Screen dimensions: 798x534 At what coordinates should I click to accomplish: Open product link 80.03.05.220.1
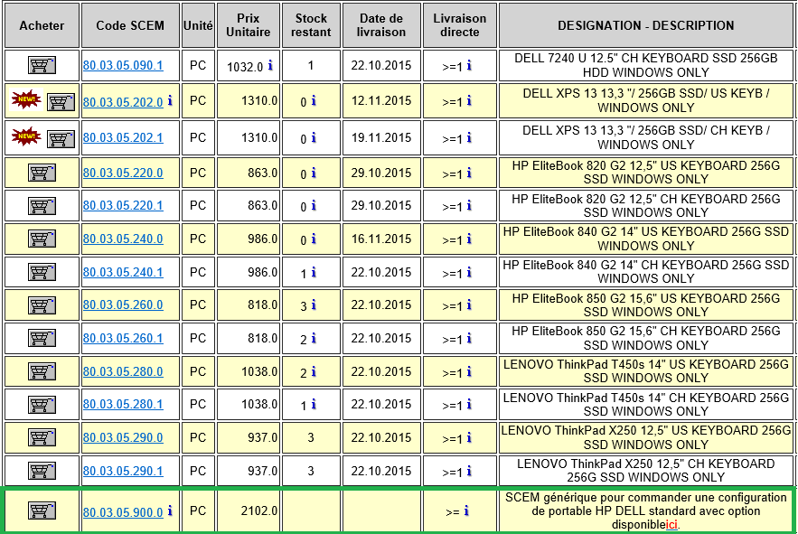[123, 206]
